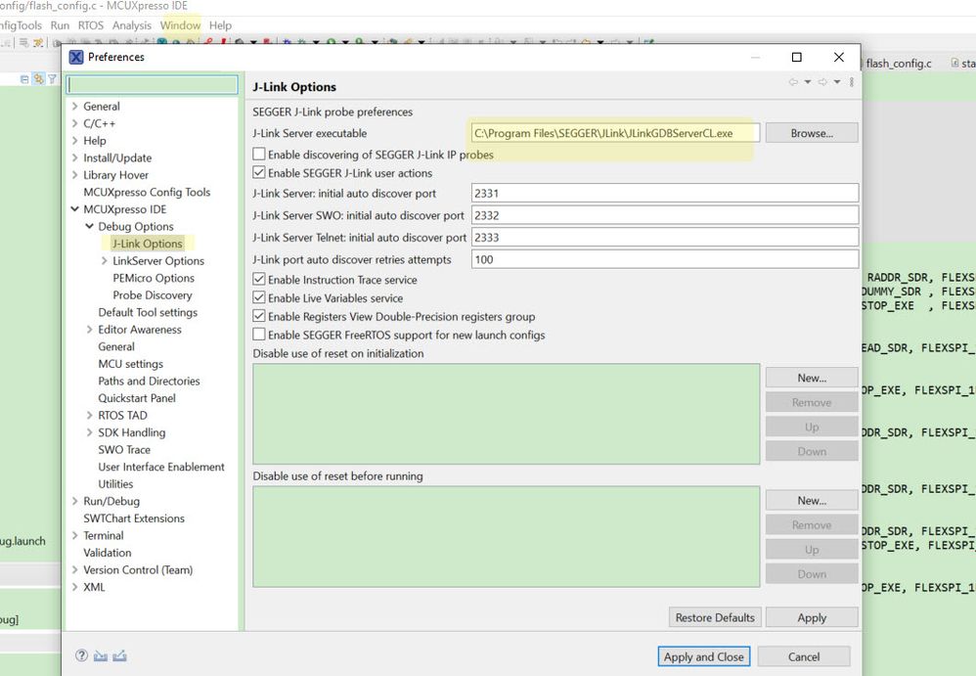The width and height of the screenshot is (976, 676).
Task: Click Browse for J-Link Server executable
Action: tap(812, 133)
